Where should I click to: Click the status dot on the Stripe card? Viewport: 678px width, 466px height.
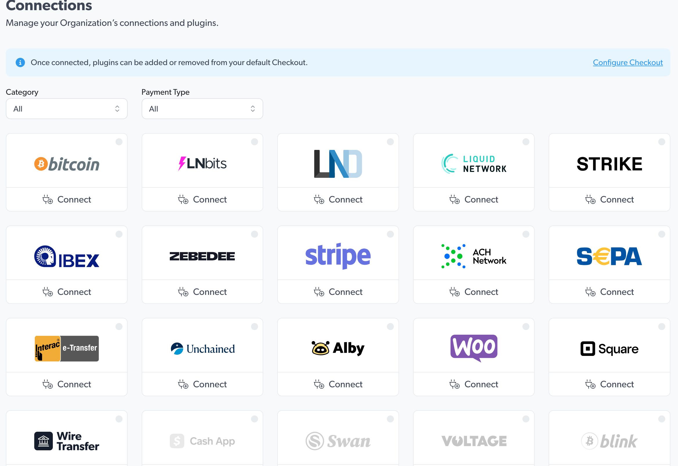coord(390,234)
